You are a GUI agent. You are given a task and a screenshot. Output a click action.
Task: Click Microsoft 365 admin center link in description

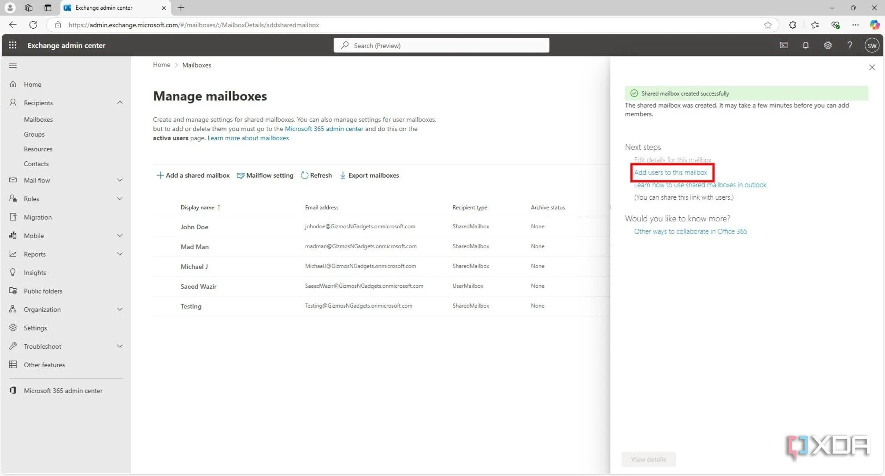click(x=324, y=129)
